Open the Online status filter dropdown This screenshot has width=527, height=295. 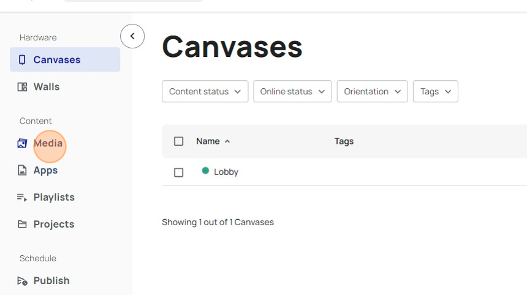[292, 91]
